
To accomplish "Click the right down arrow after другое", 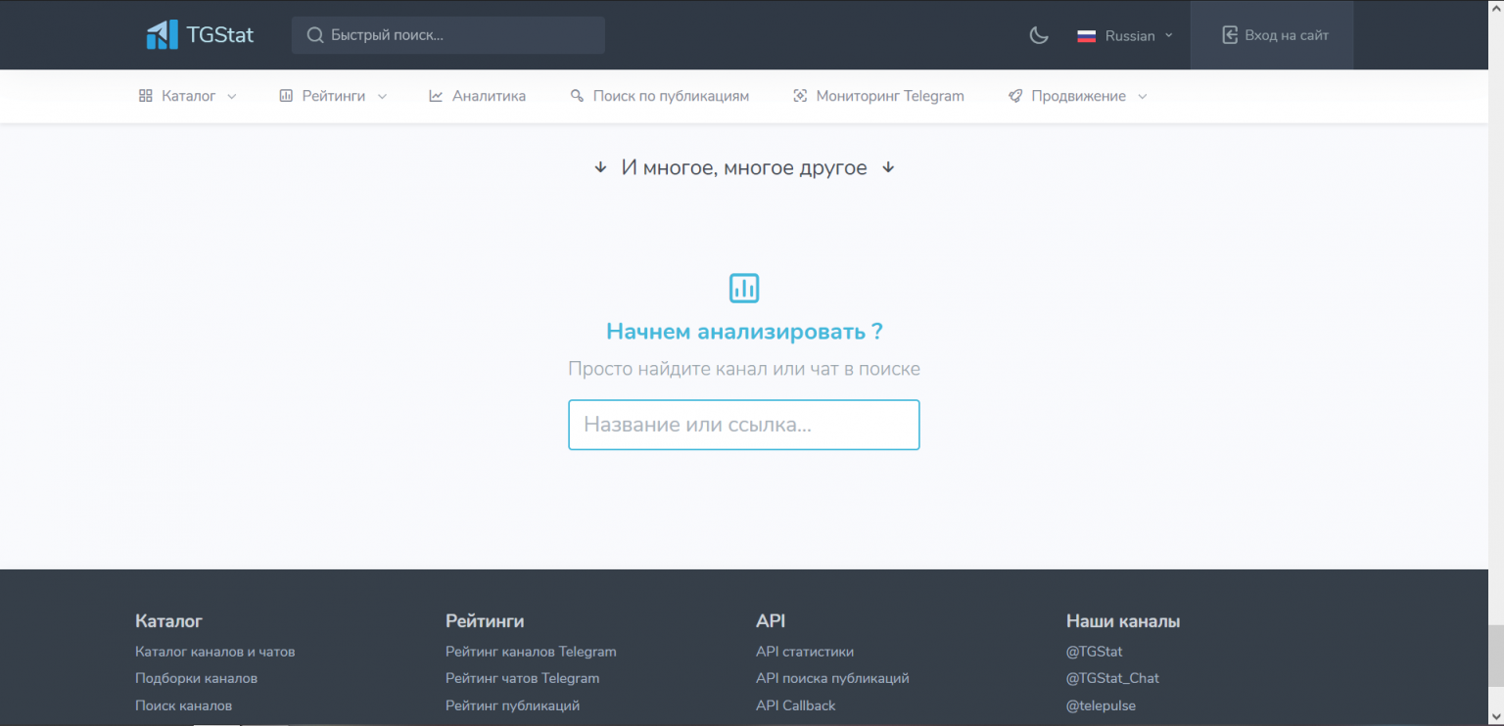I will click(x=888, y=168).
